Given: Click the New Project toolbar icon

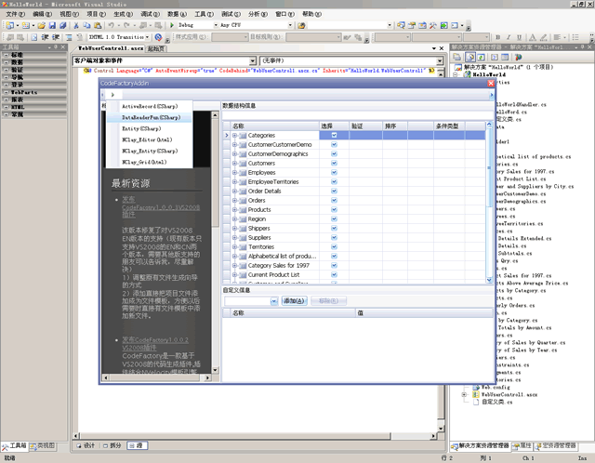Looking at the screenshot, I should point(10,25).
